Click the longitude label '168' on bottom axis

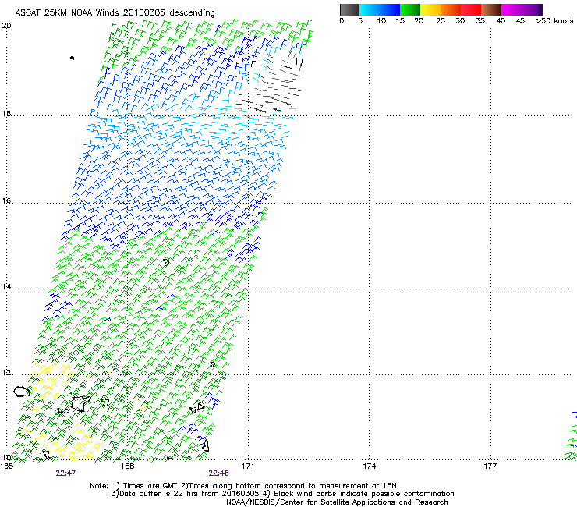pyautogui.click(x=127, y=466)
